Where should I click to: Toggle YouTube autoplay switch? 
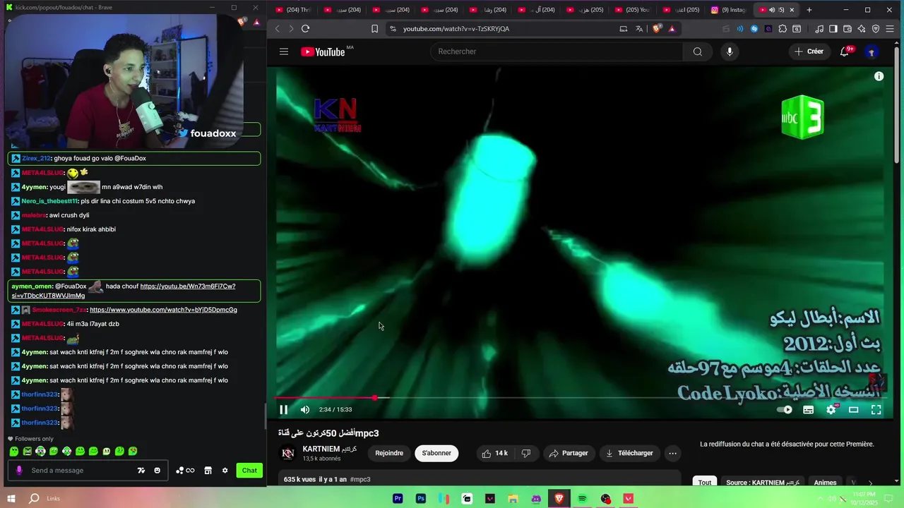coord(785,409)
